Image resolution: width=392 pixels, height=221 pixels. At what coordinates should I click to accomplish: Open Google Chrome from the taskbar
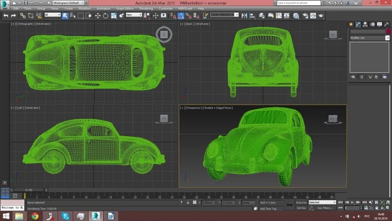pyautogui.click(x=35, y=216)
